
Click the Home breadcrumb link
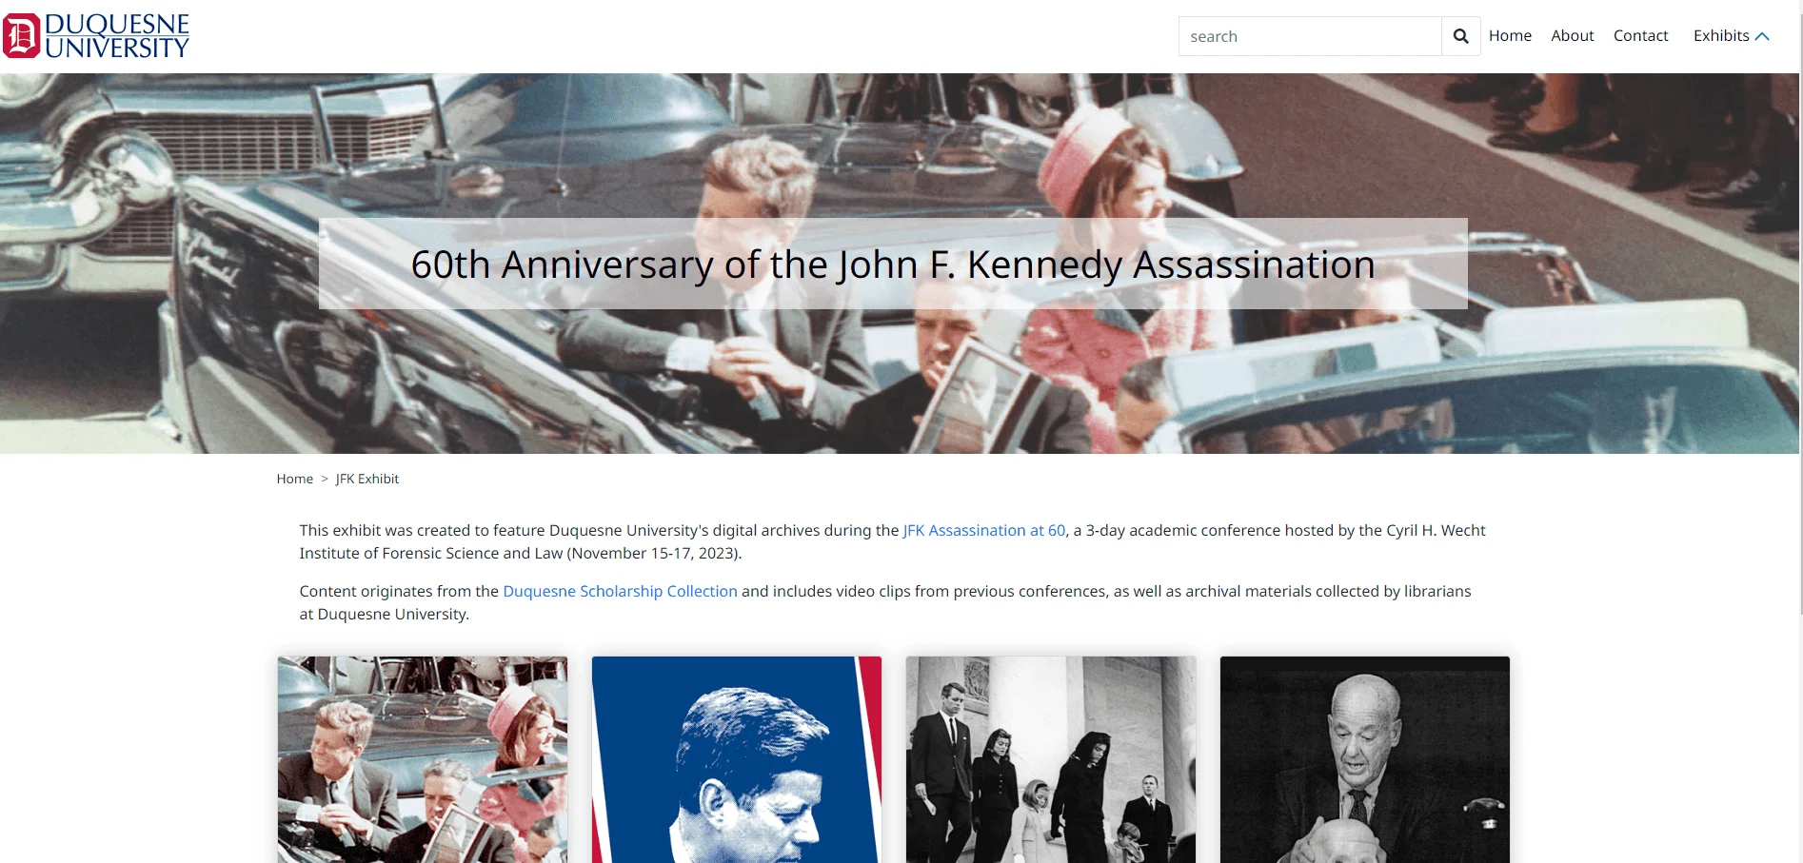(294, 479)
